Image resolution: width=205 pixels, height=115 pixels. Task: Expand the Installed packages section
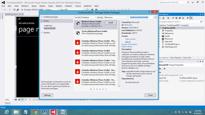click(x=42, y=17)
